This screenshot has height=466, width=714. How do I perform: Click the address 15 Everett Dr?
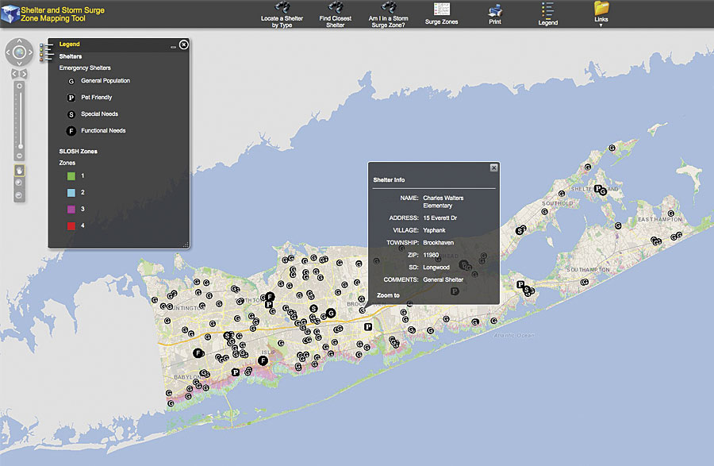pos(440,218)
